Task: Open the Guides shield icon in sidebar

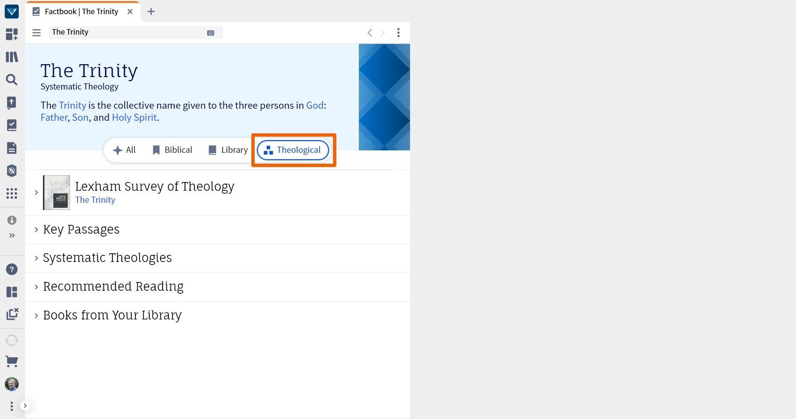Action: (x=12, y=170)
